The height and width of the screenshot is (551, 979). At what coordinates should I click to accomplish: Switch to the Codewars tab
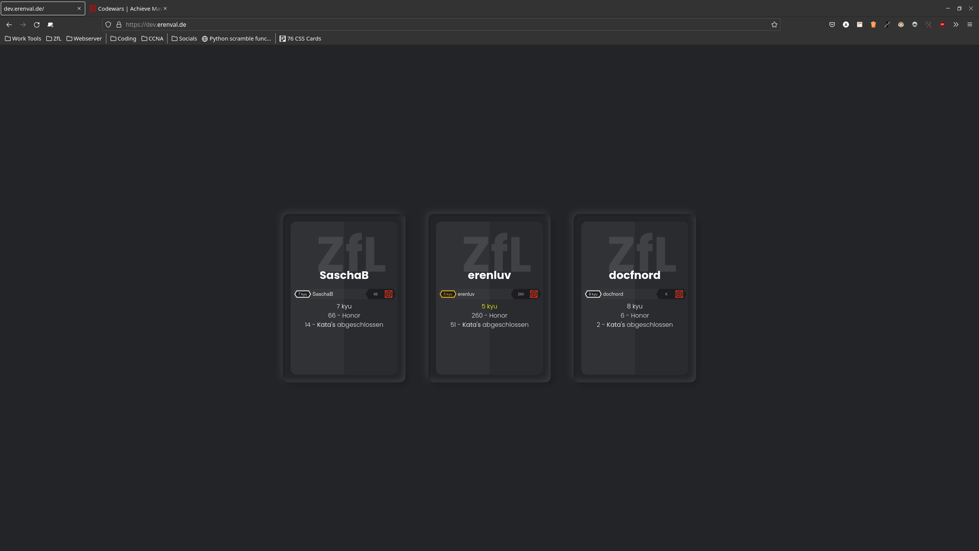[x=128, y=8]
